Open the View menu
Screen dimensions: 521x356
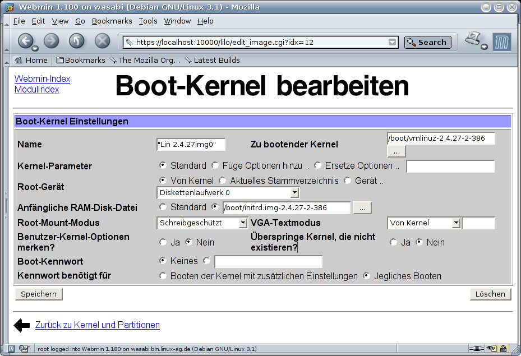click(60, 21)
